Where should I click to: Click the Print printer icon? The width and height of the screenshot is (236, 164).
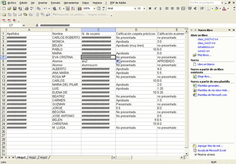tap(27, 9)
